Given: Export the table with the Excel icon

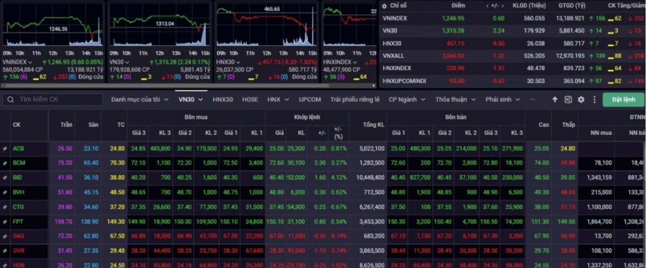Looking at the screenshot, I should tap(568, 99).
